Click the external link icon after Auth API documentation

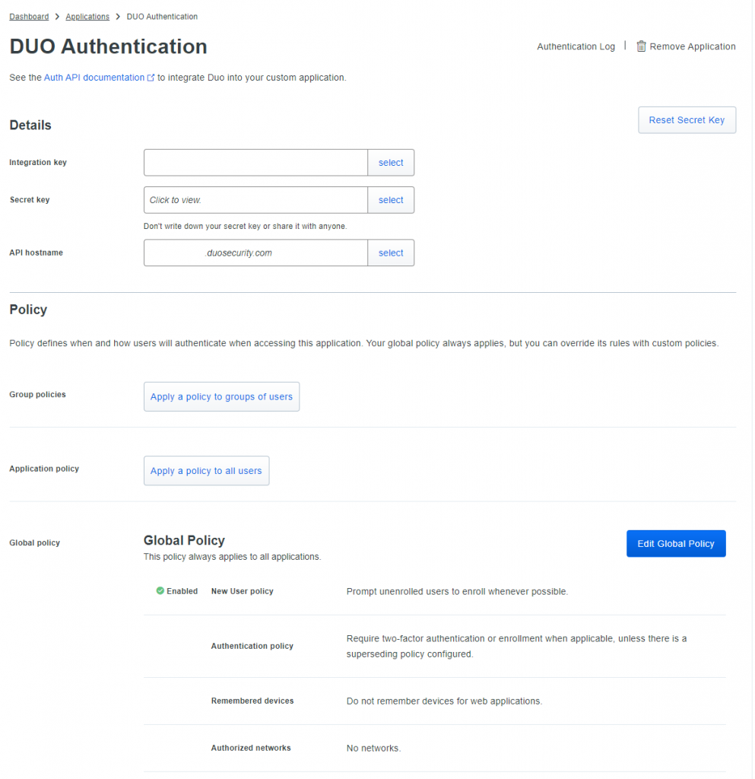(151, 78)
